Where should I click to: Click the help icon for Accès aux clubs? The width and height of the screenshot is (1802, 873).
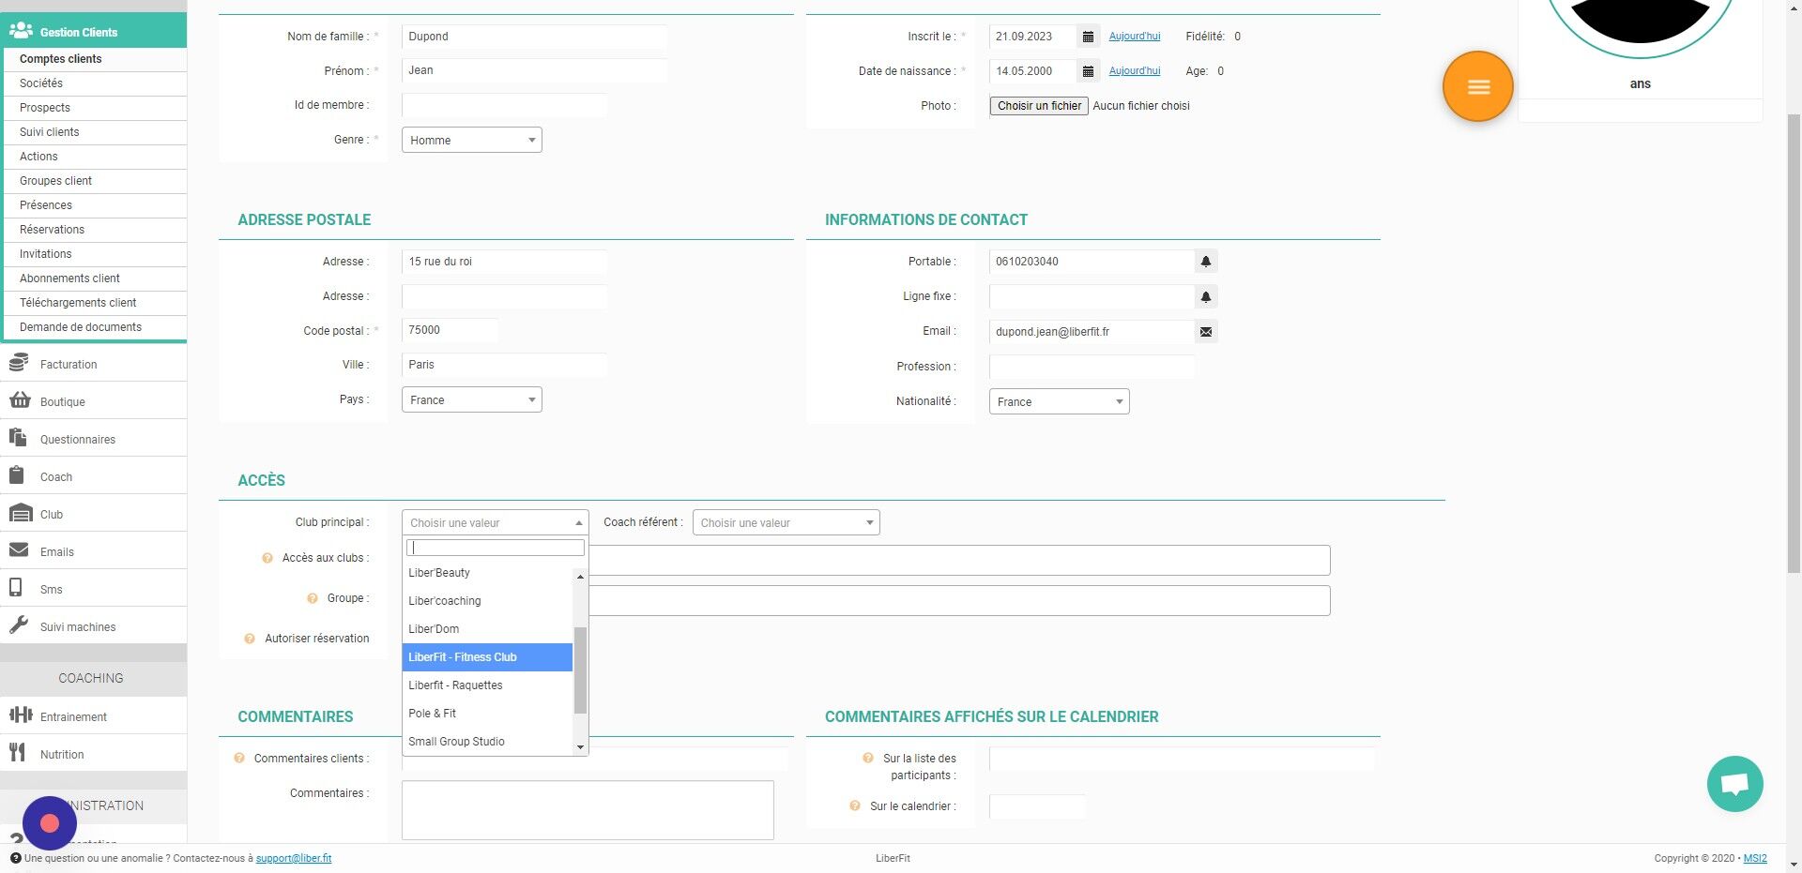(x=267, y=558)
